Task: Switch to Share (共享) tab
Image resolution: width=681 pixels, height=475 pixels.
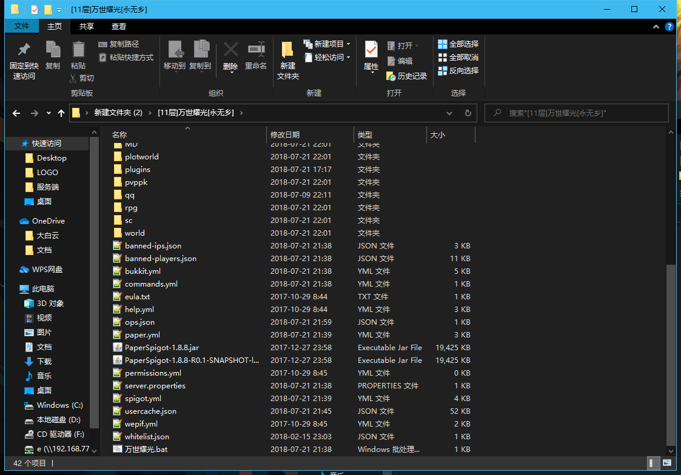Action: 87,27
